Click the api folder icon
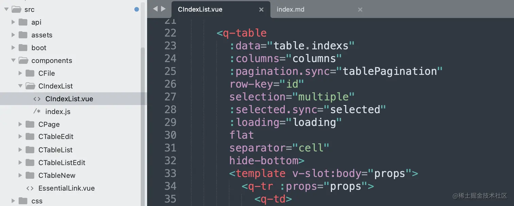Viewport: 514px width, 206px height. pos(23,22)
